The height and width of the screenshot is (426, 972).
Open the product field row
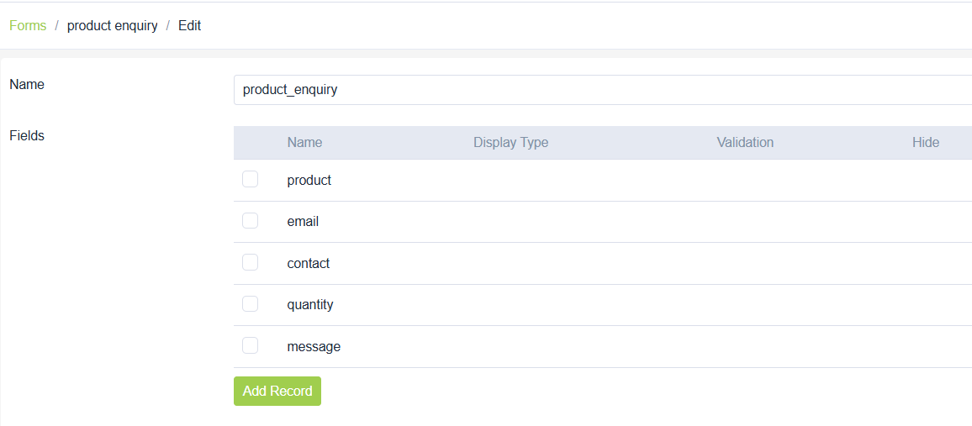(309, 180)
